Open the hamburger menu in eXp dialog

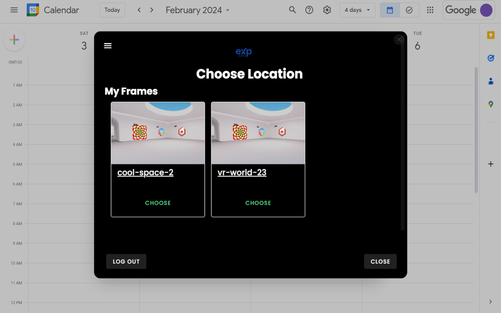(108, 46)
